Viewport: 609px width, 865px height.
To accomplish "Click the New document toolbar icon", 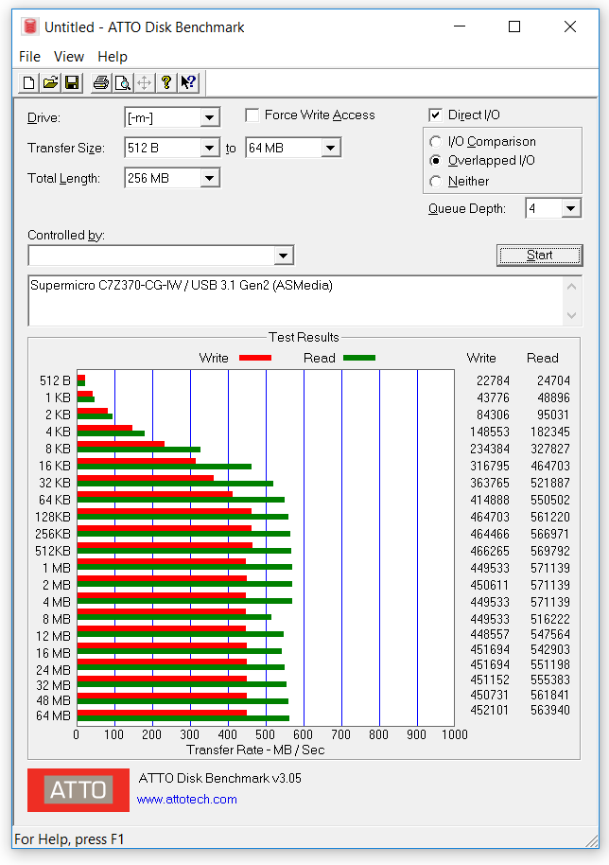I will (x=28, y=82).
